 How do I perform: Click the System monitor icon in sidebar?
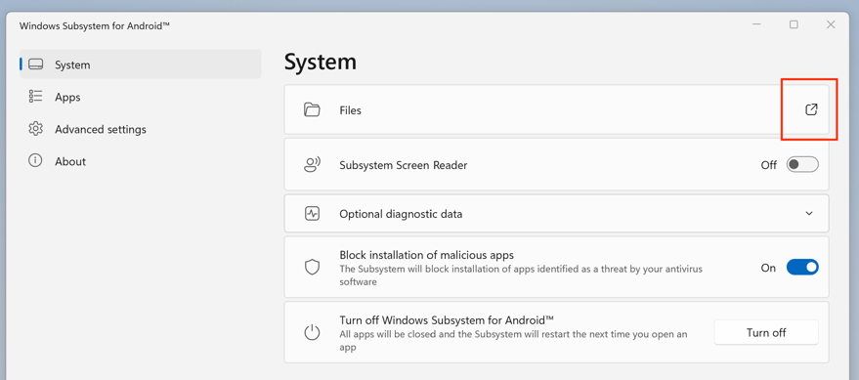coord(35,64)
